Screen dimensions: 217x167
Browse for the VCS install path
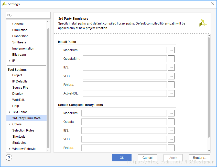171,76
